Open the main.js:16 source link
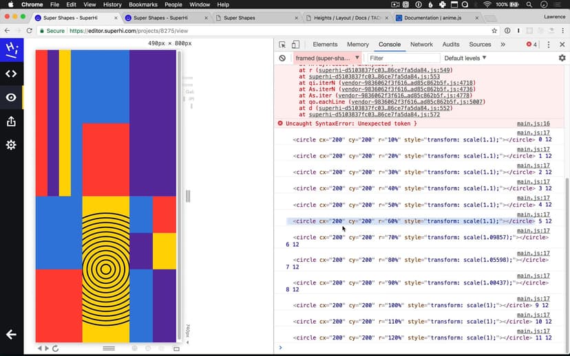This screenshot has height=356, width=570. 533,124
